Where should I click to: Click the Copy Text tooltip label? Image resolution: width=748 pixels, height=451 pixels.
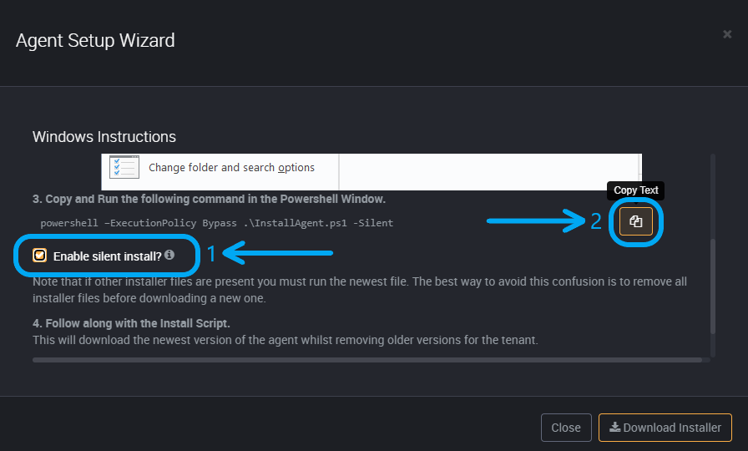[636, 190]
